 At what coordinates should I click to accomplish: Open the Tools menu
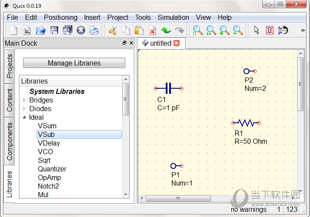click(x=143, y=17)
